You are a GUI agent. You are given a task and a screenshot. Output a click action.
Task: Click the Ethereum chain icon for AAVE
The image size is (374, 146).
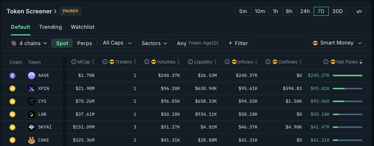[12, 75]
